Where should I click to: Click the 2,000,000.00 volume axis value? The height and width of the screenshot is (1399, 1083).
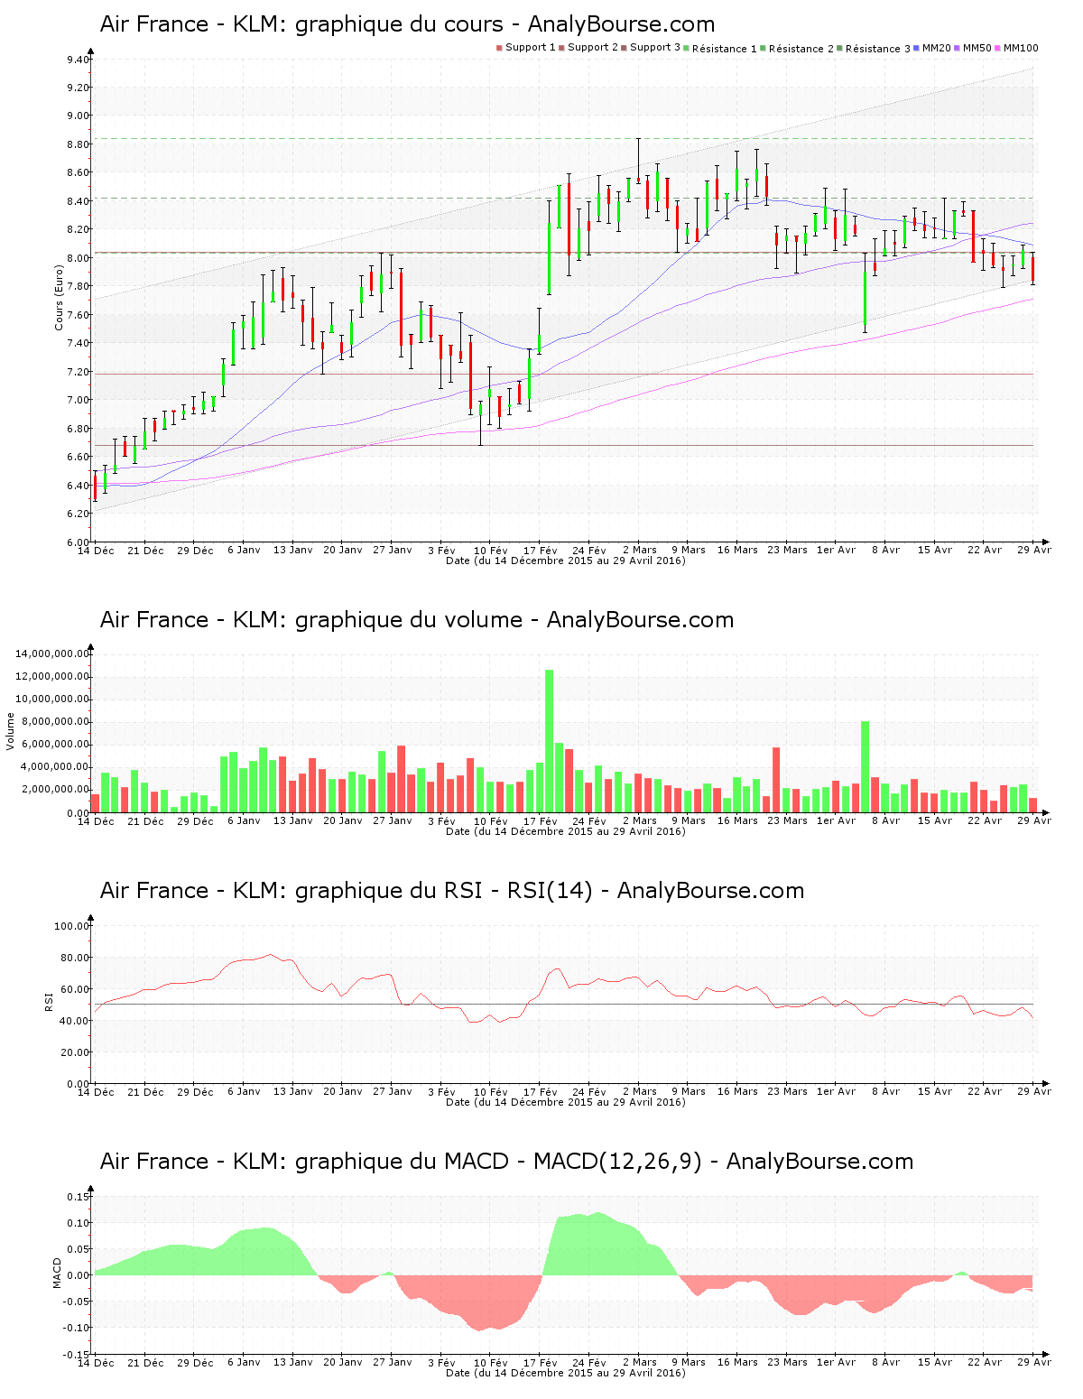(x=55, y=790)
